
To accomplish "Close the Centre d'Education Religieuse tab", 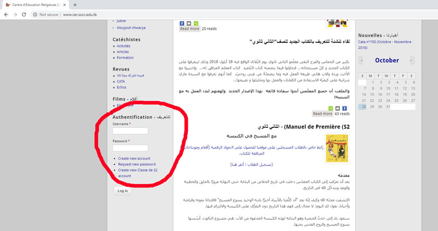I will point(65,5).
